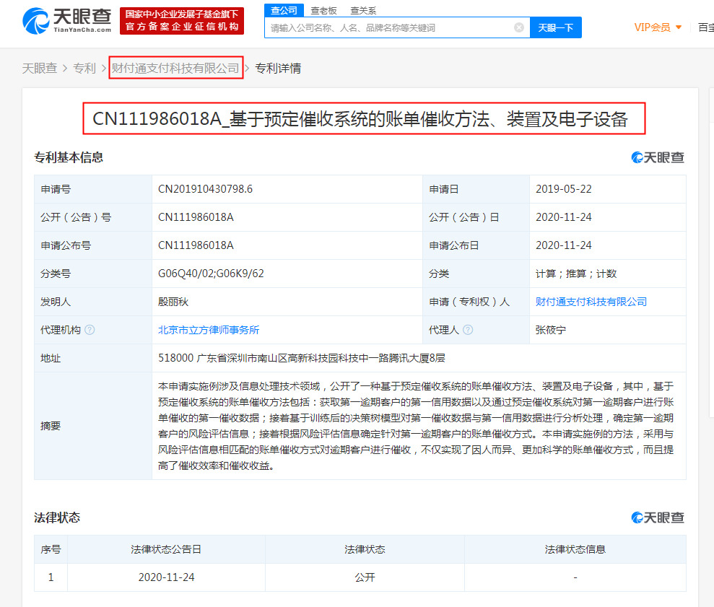Click the 专利详情 breadcrumb text
The width and height of the screenshot is (714, 607).
[x=278, y=69]
